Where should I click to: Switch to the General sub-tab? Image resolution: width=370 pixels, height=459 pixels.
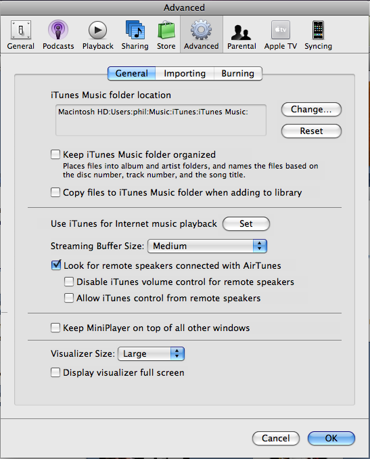click(x=132, y=73)
